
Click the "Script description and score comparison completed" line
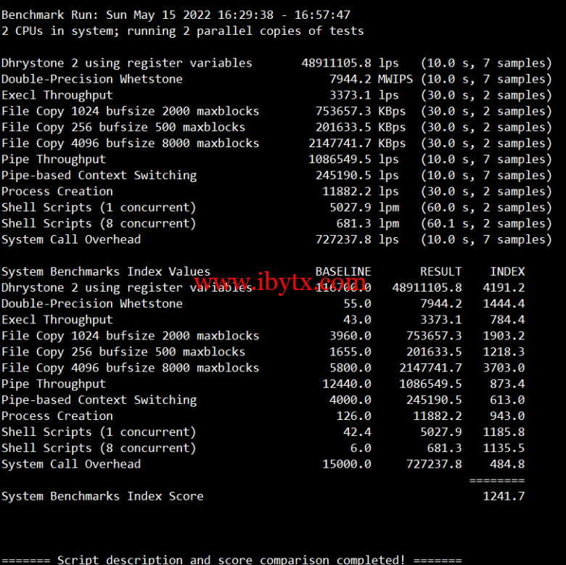coord(231,559)
